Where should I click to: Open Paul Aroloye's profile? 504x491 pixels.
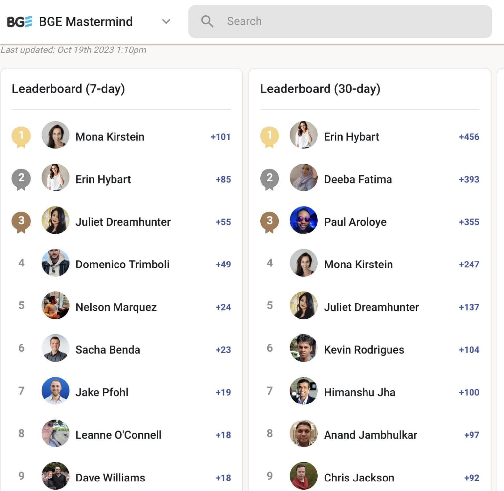[355, 222]
